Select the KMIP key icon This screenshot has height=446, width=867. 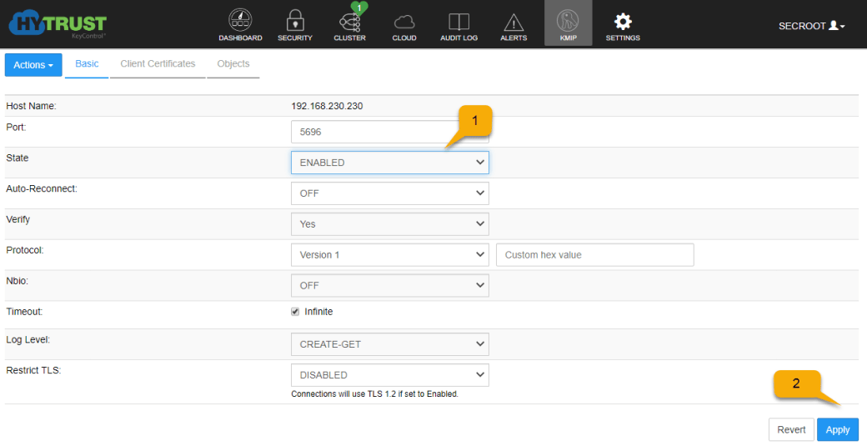click(x=568, y=22)
